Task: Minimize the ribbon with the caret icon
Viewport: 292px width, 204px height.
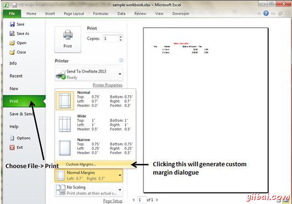Action: 259,14
